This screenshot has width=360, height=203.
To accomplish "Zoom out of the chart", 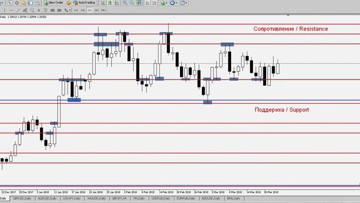I will (x=132, y=3).
